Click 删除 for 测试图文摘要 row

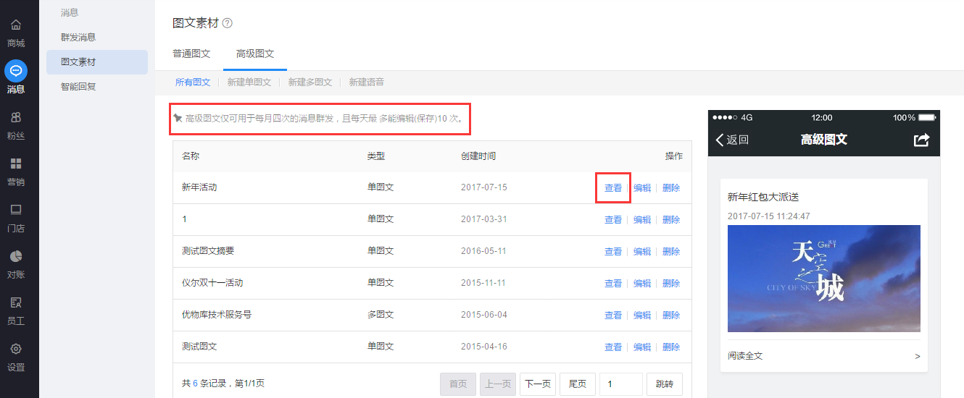[x=671, y=252]
